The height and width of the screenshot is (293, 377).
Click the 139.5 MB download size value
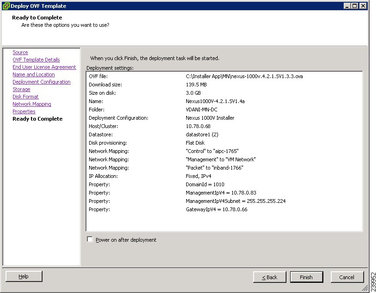pyautogui.click(x=196, y=85)
